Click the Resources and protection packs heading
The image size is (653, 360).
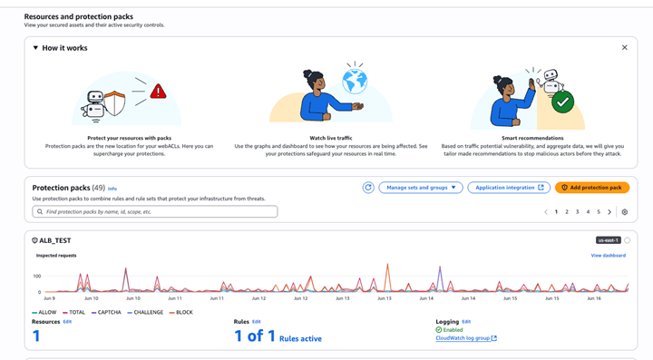(x=79, y=16)
